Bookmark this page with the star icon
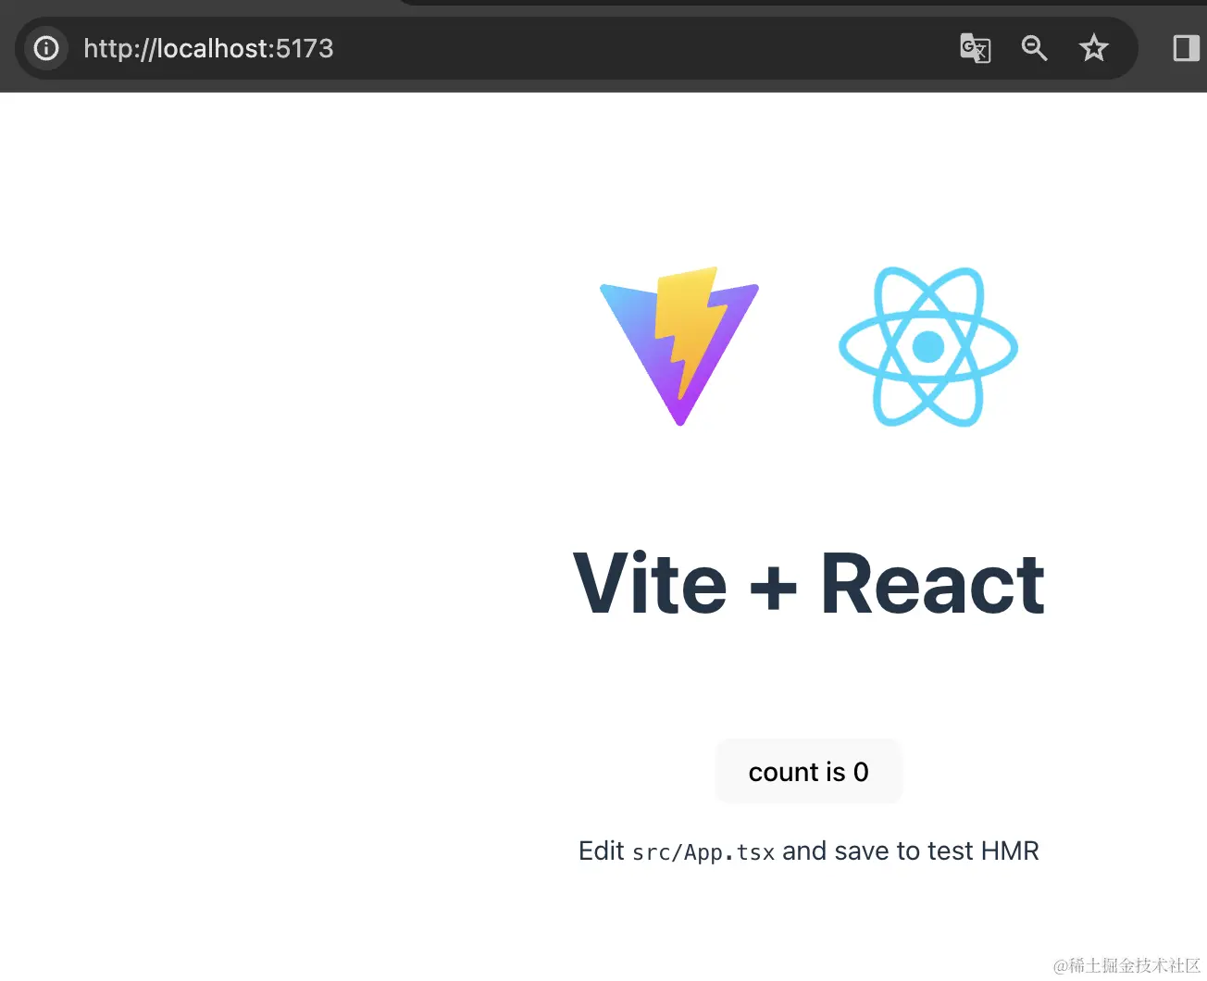Image resolution: width=1207 pixels, height=981 pixels. click(x=1093, y=48)
